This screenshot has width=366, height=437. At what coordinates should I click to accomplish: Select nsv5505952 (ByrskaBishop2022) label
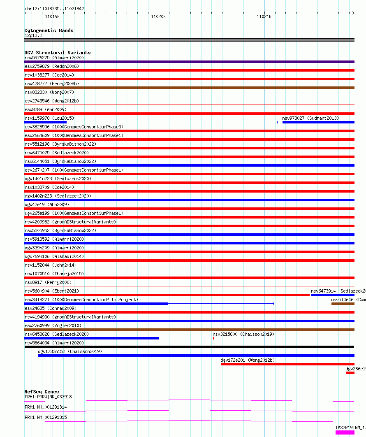click(x=60, y=230)
